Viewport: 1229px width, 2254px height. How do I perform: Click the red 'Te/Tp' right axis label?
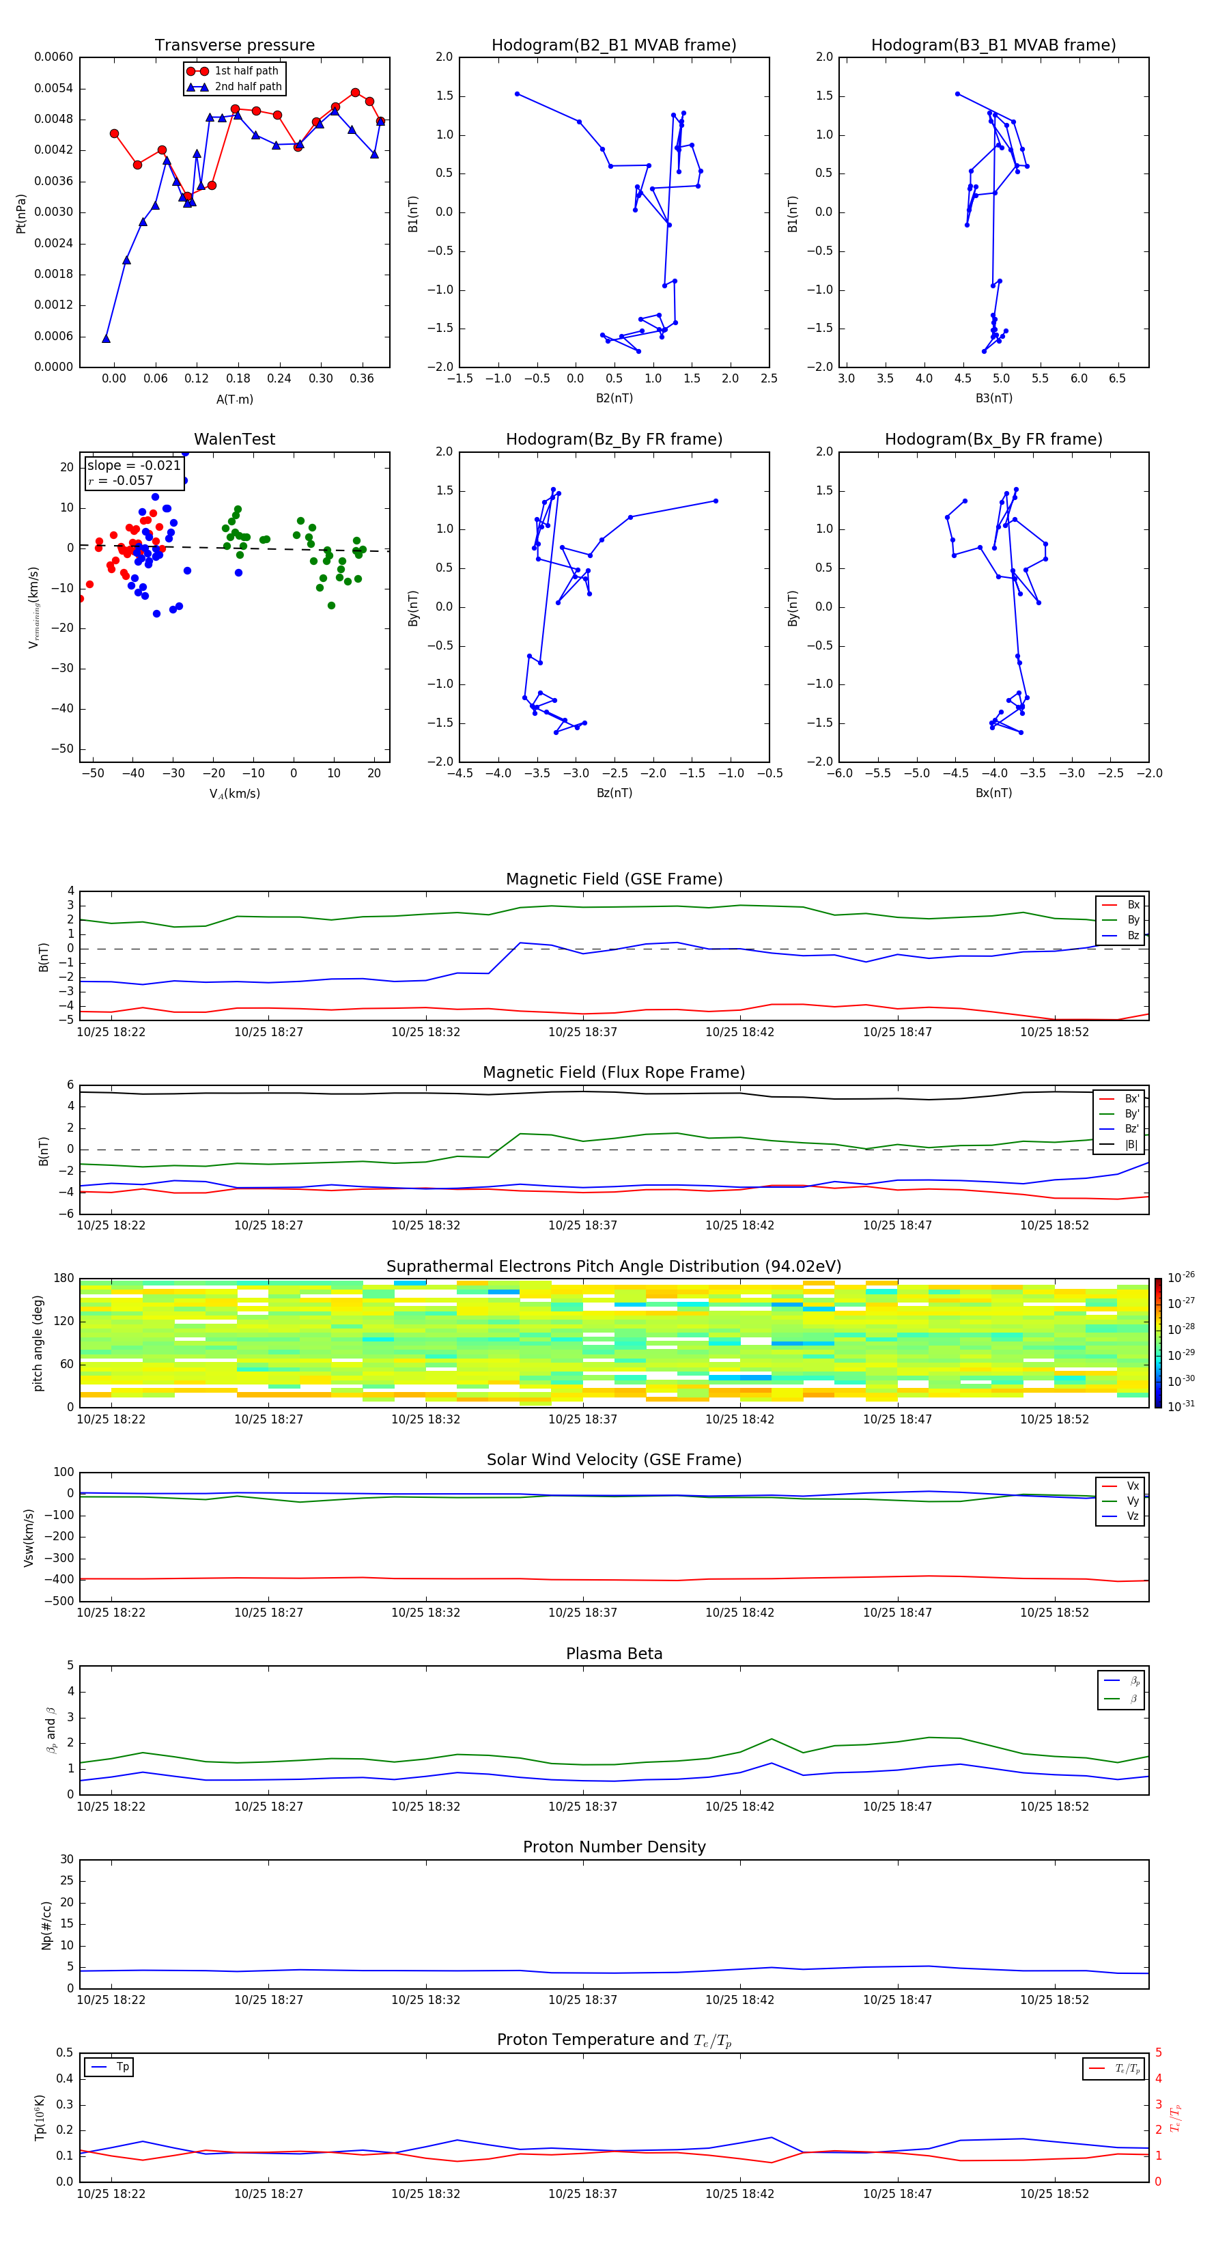(1176, 2117)
